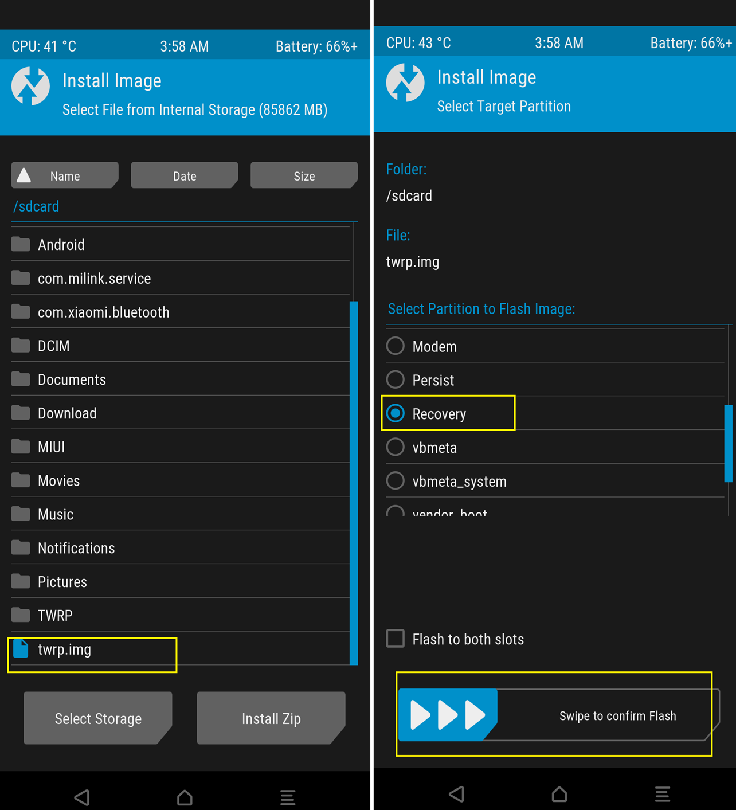Viewport: 736px width, 810px height.
Task: Tap the Pictures folder name
Action: click(x=62, y=582)
